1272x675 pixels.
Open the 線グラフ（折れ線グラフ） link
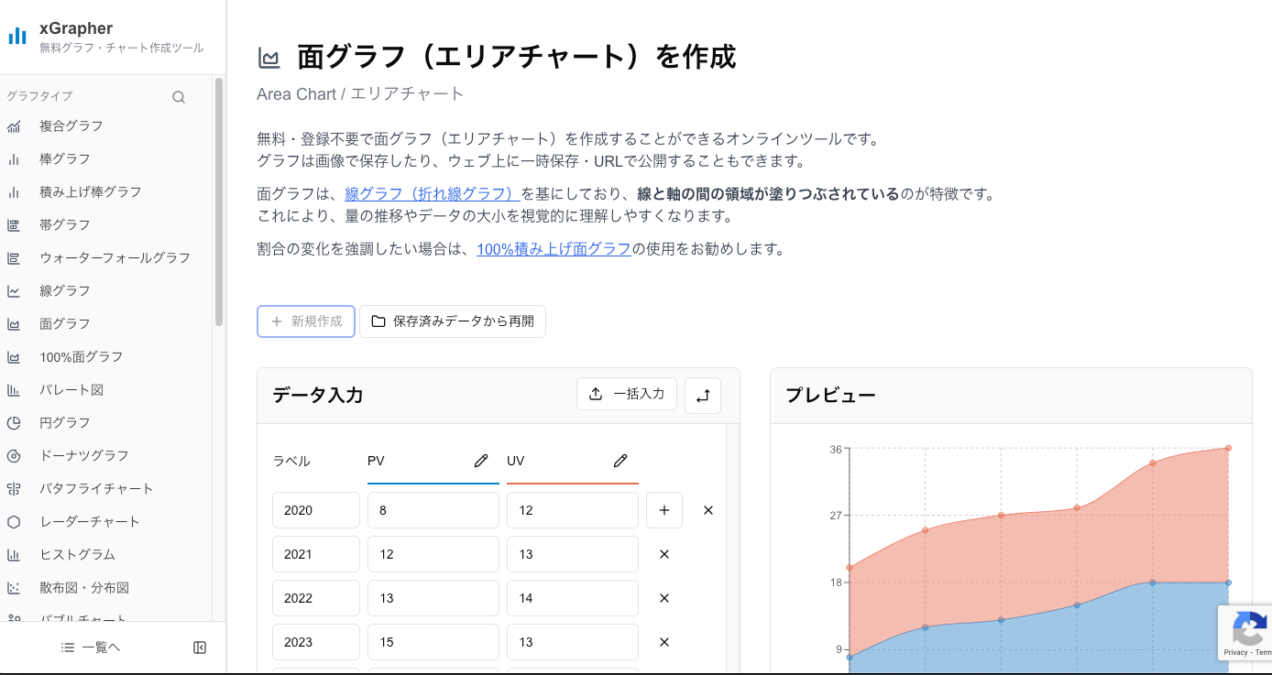[431, 193]
